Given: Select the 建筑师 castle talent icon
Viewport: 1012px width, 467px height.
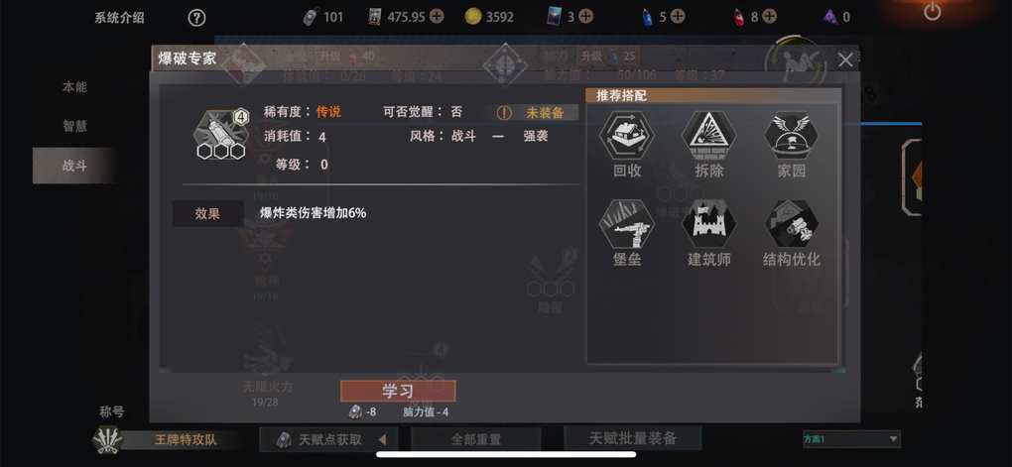Looking at the screenshot, I should (708, 224).
